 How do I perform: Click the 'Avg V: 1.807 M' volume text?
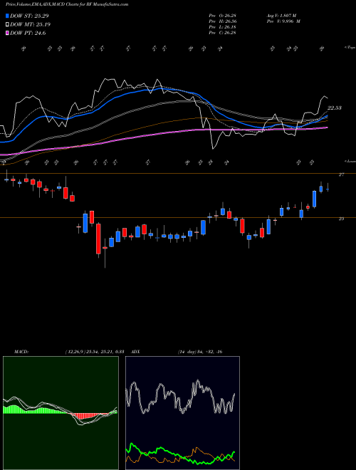click(281, 16)
